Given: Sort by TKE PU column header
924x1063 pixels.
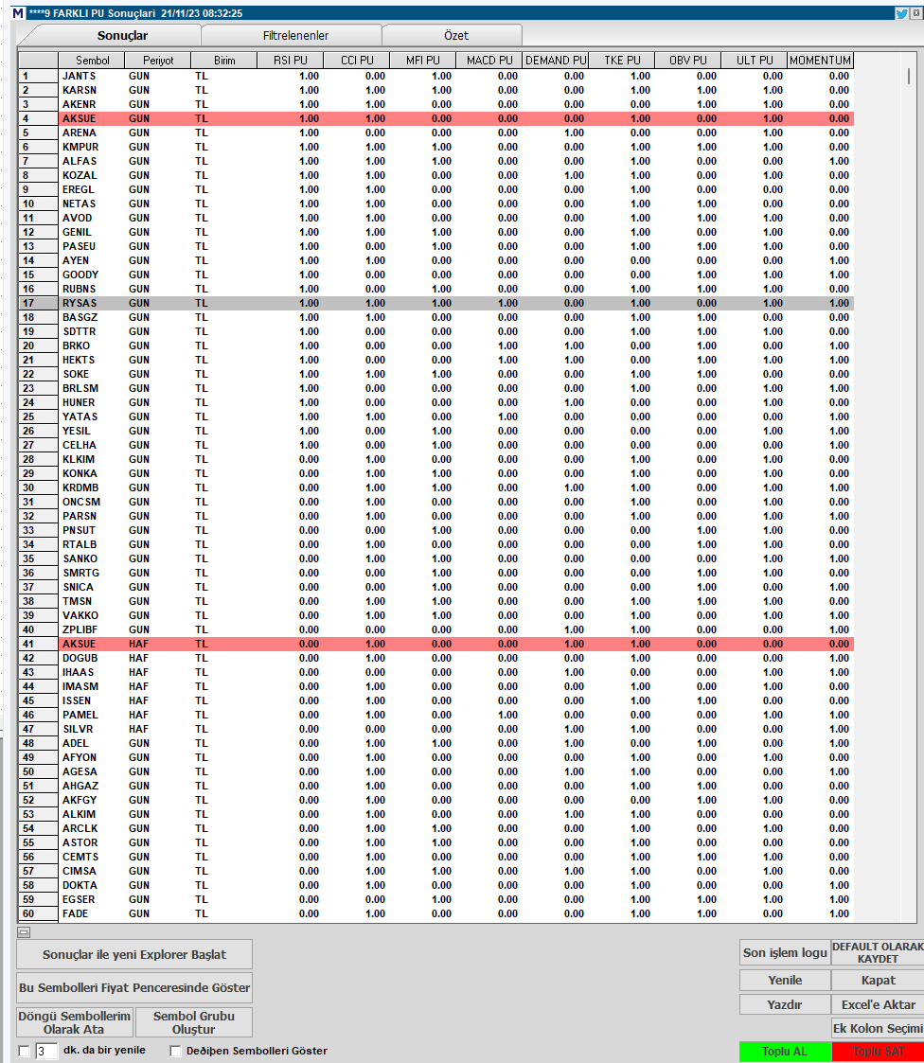Looking at the screenshot, I should coord(622,61).
